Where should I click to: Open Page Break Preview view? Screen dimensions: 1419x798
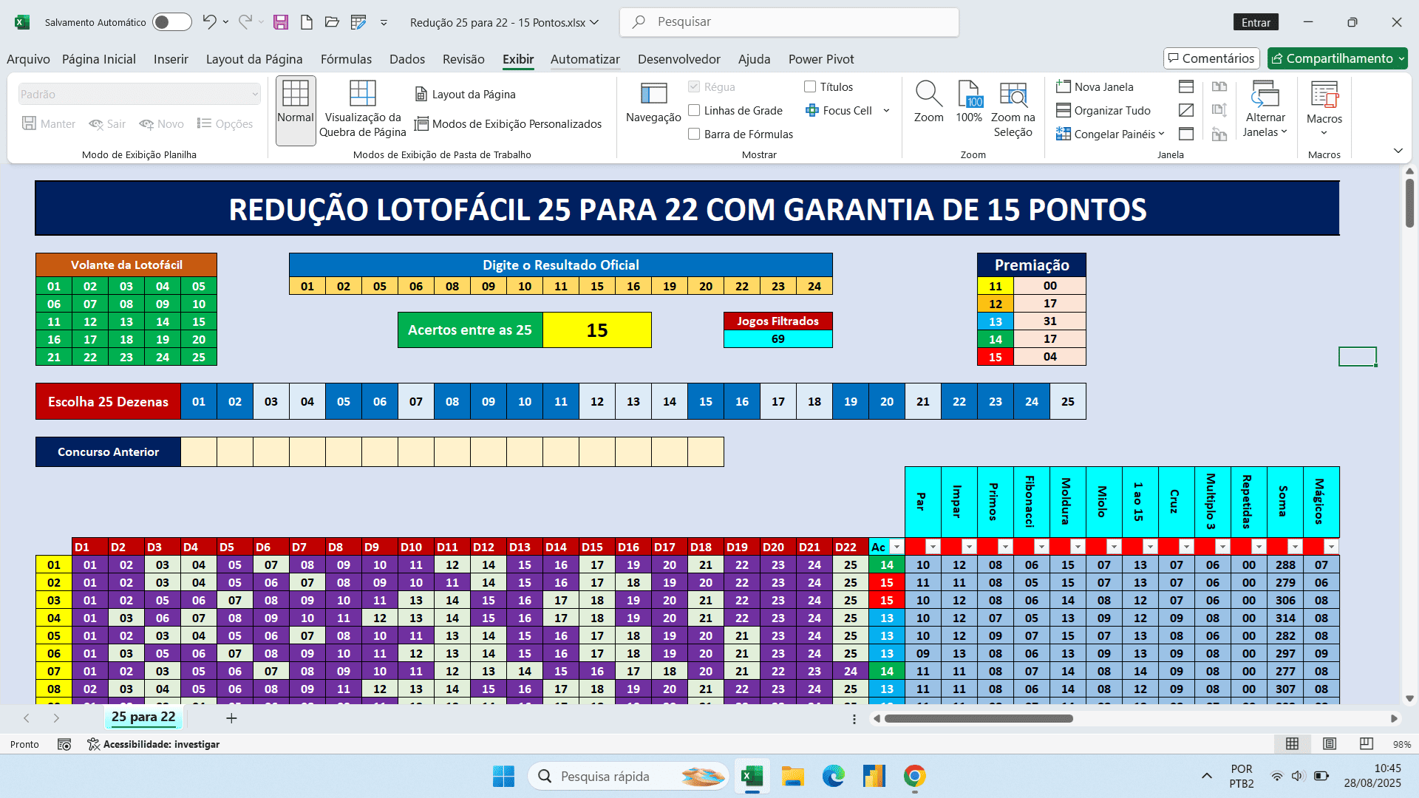362,109
